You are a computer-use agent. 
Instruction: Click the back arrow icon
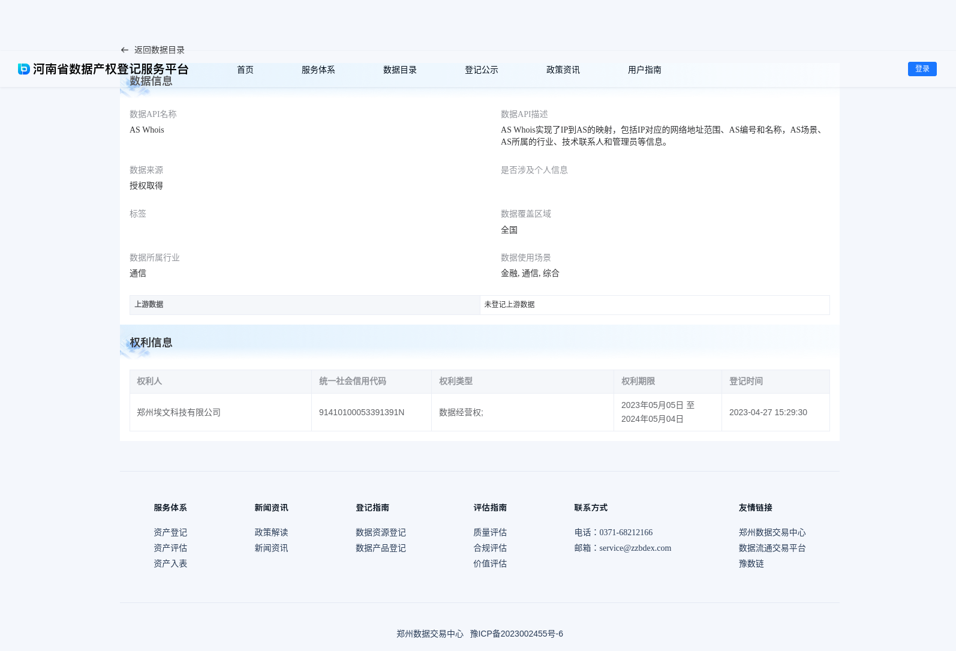point(125,50)
